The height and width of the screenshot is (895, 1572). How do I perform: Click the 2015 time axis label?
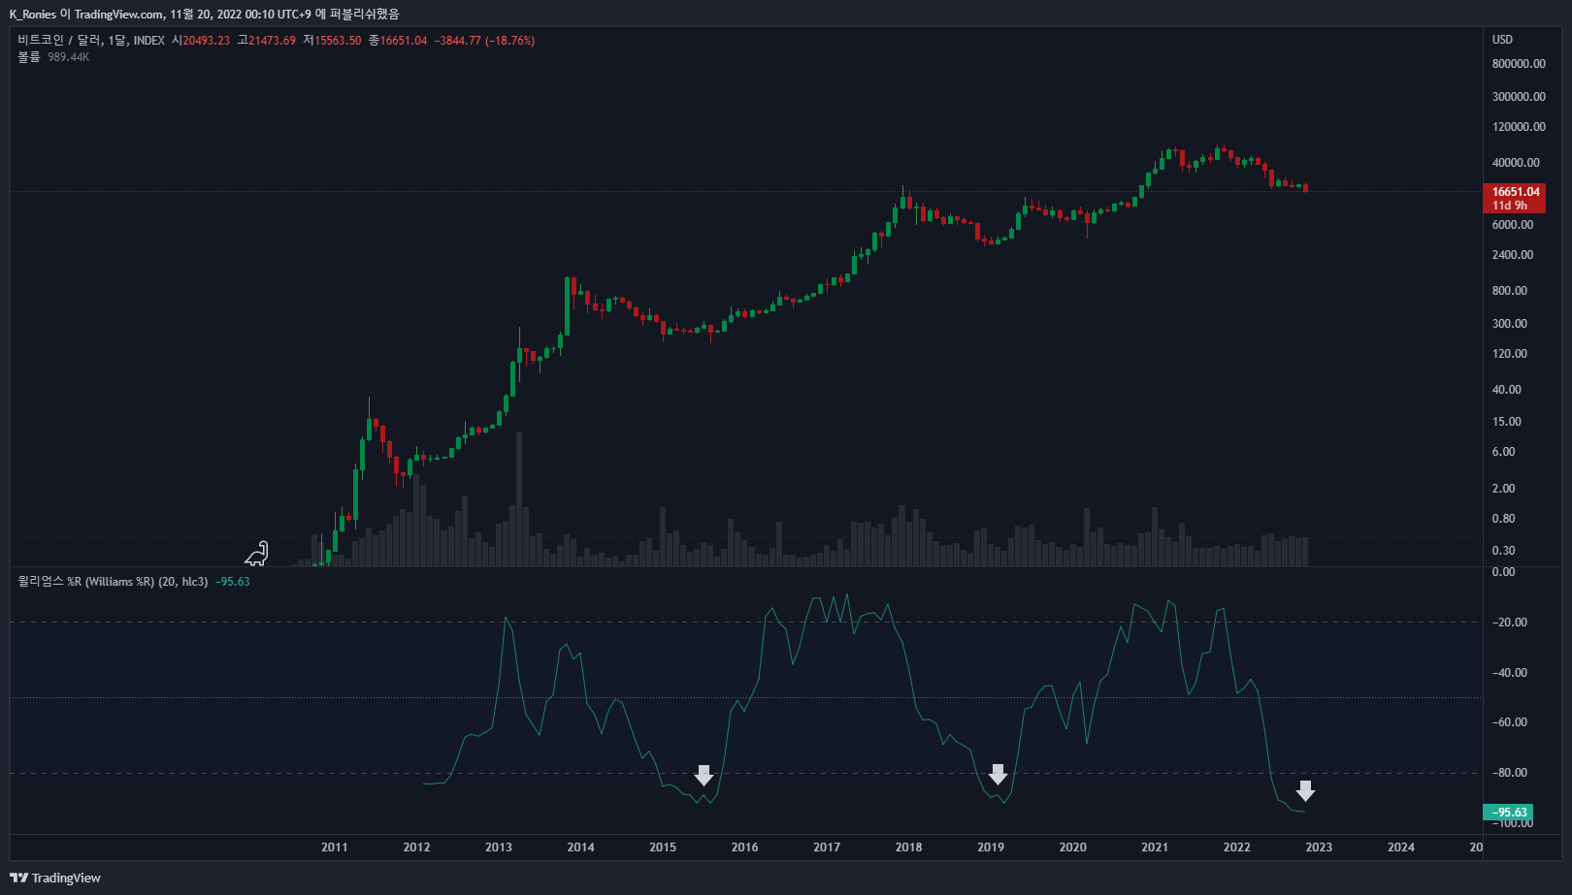(663, 847)
